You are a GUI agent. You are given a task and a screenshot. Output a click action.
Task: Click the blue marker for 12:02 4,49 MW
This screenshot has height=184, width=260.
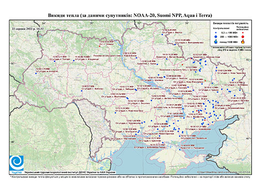[162, 34]
